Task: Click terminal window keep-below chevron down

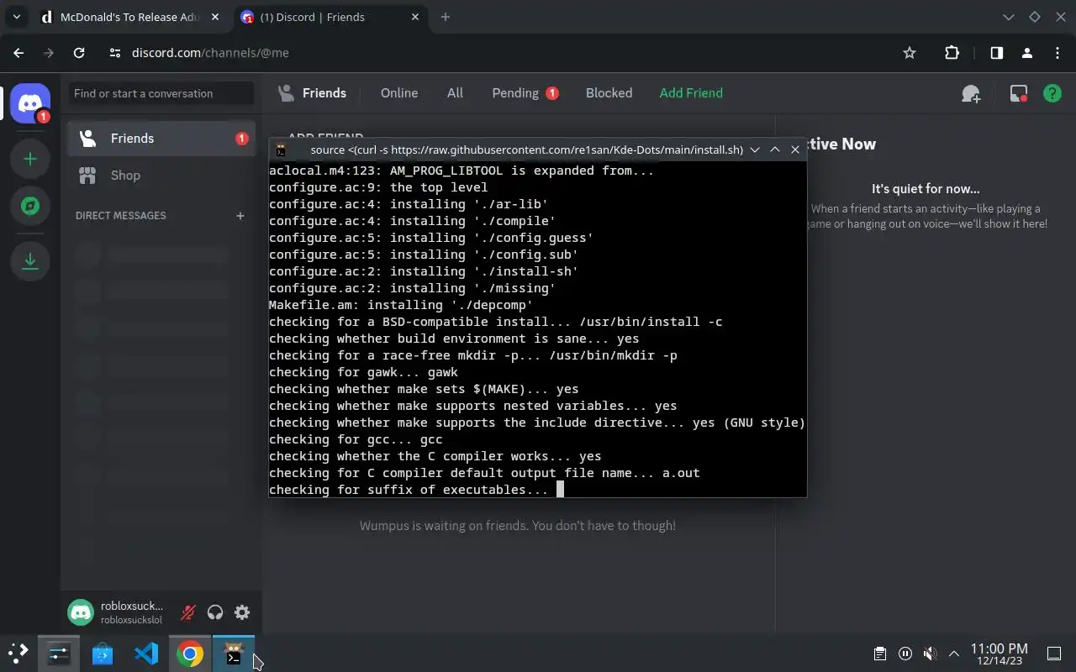Action: (755, 150)
